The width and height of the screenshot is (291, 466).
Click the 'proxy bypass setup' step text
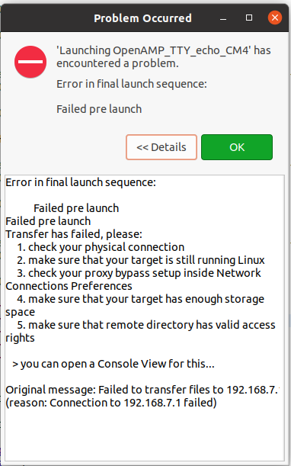(x=133, y=280)
